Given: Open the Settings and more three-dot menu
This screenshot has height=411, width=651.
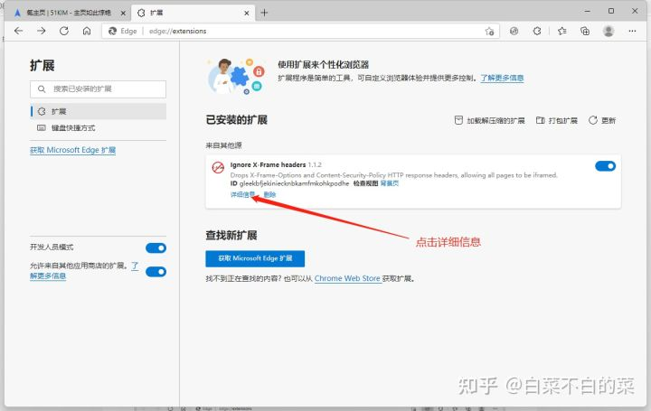Looking at the screenshot, I should pos(632,31).
